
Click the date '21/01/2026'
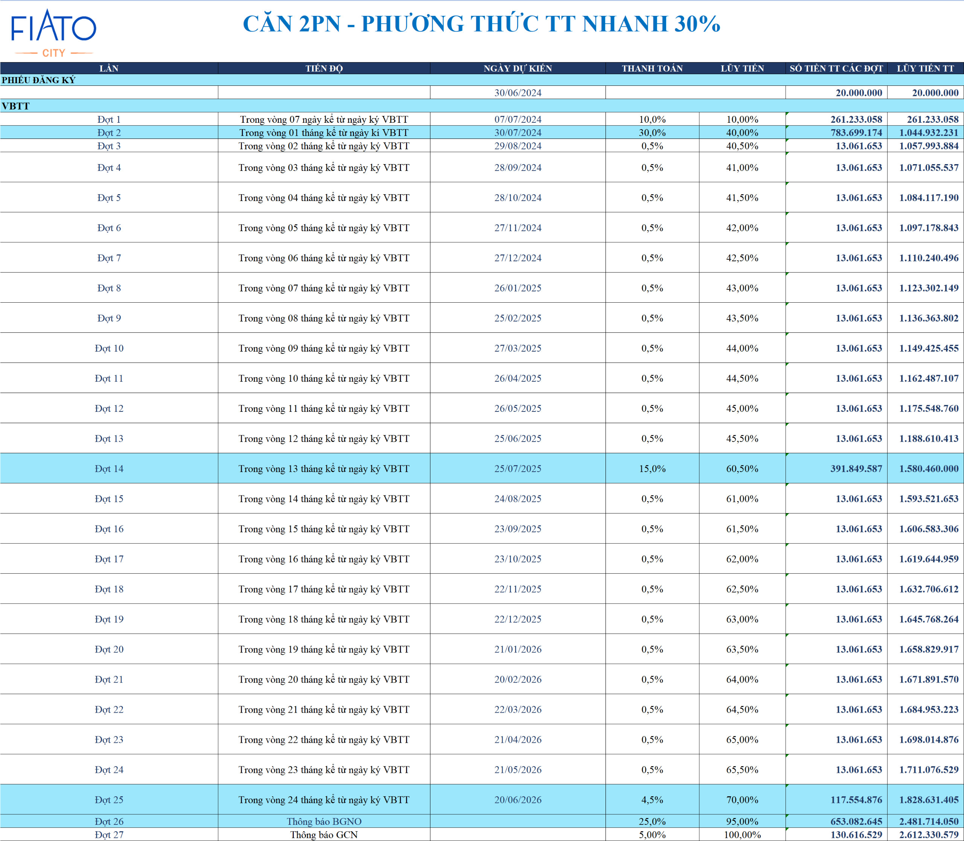[518, 649]
